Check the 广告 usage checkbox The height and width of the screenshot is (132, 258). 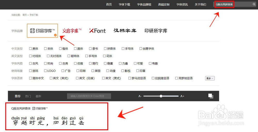click(63, 71)
